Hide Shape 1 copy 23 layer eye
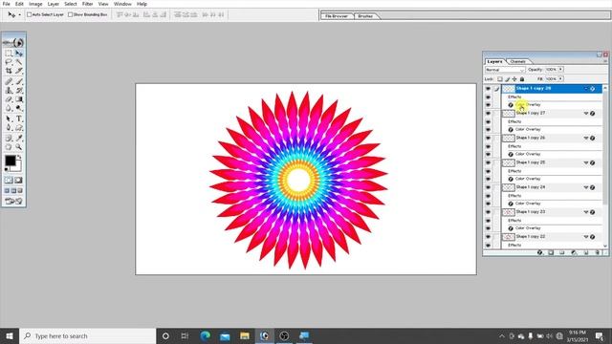This screenshot has width=612, height=344. (488, 212)
